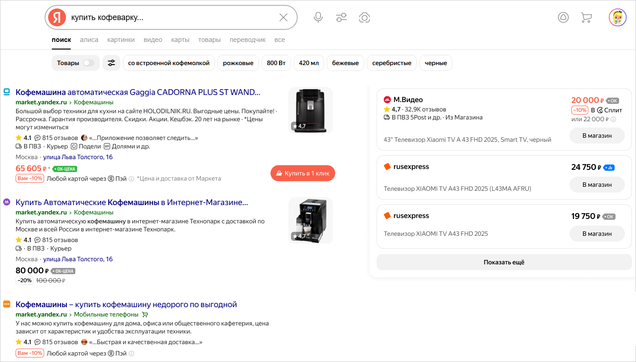Switch to товары tab
Screen dimensions: 636x362
(209, 40)
